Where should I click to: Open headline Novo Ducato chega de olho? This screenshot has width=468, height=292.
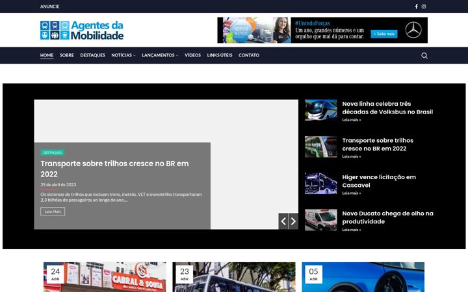coord(387,217)
